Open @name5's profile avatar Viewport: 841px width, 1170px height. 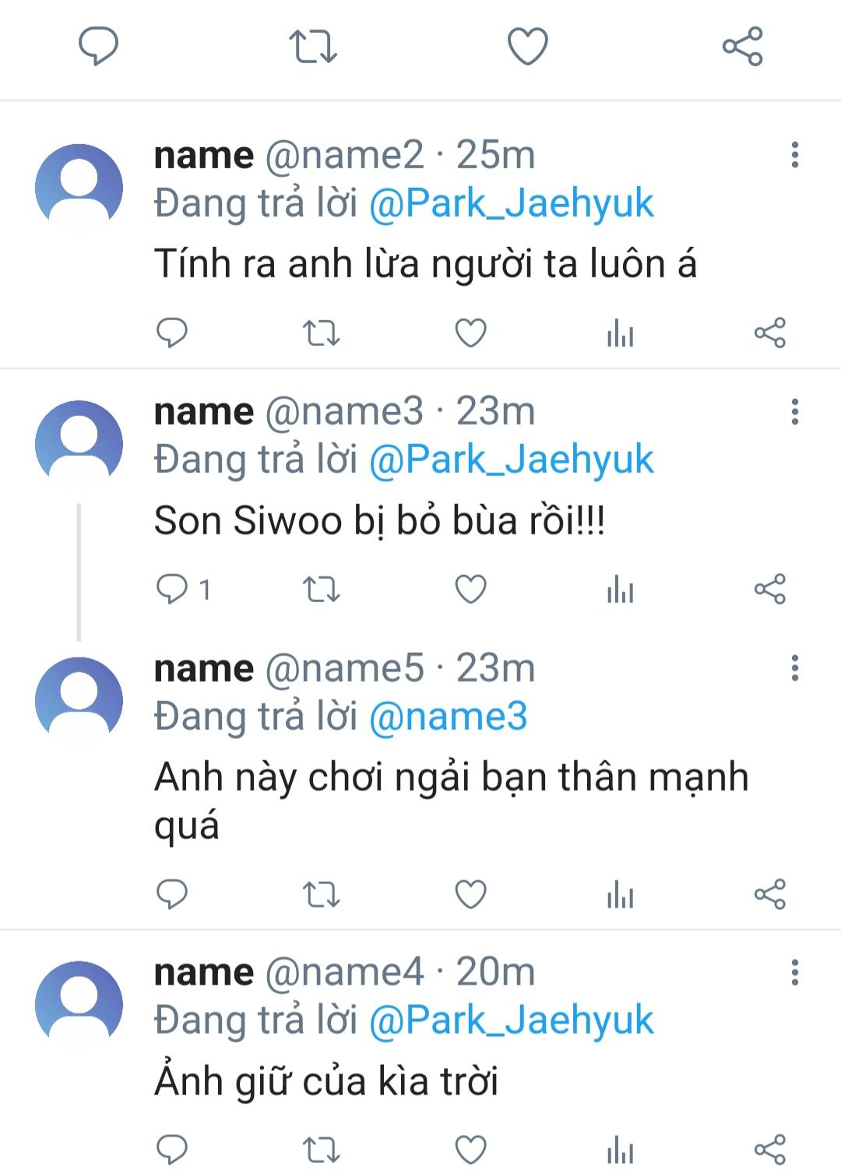pos(79,700)
